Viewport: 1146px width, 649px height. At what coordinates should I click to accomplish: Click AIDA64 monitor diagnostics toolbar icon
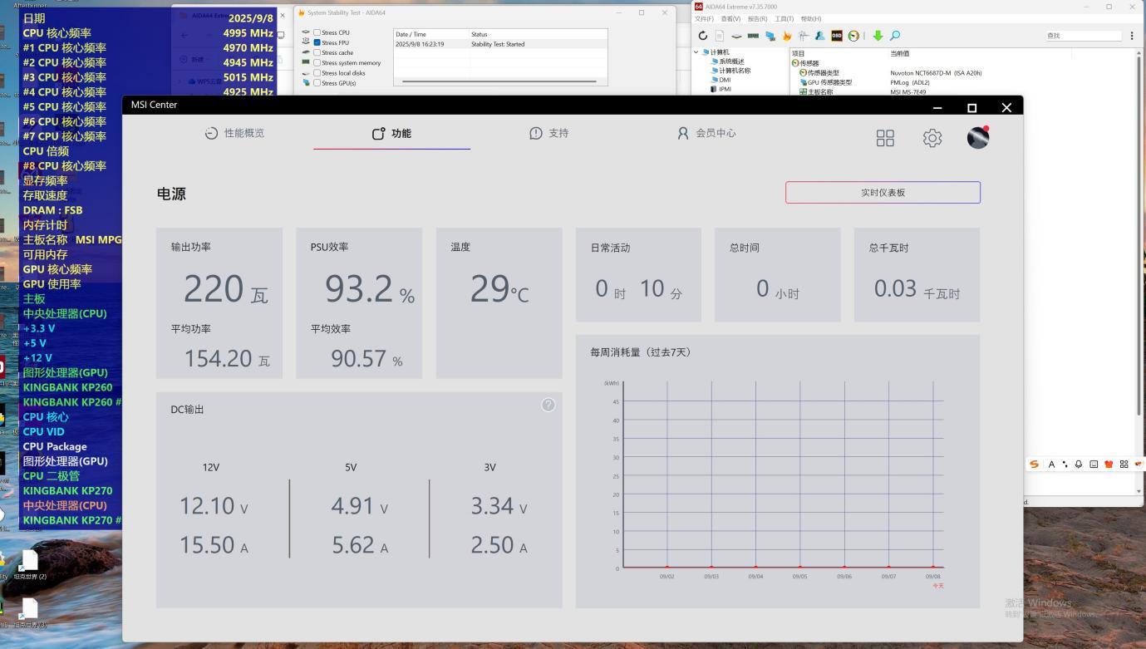(x=804, y=36)
